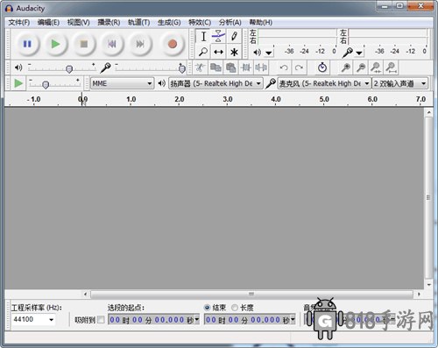Open the 2 双输入声道 channels dropdown
Image resolution: width=438 pixels, height=348 pixels.
tap(399, 83)
